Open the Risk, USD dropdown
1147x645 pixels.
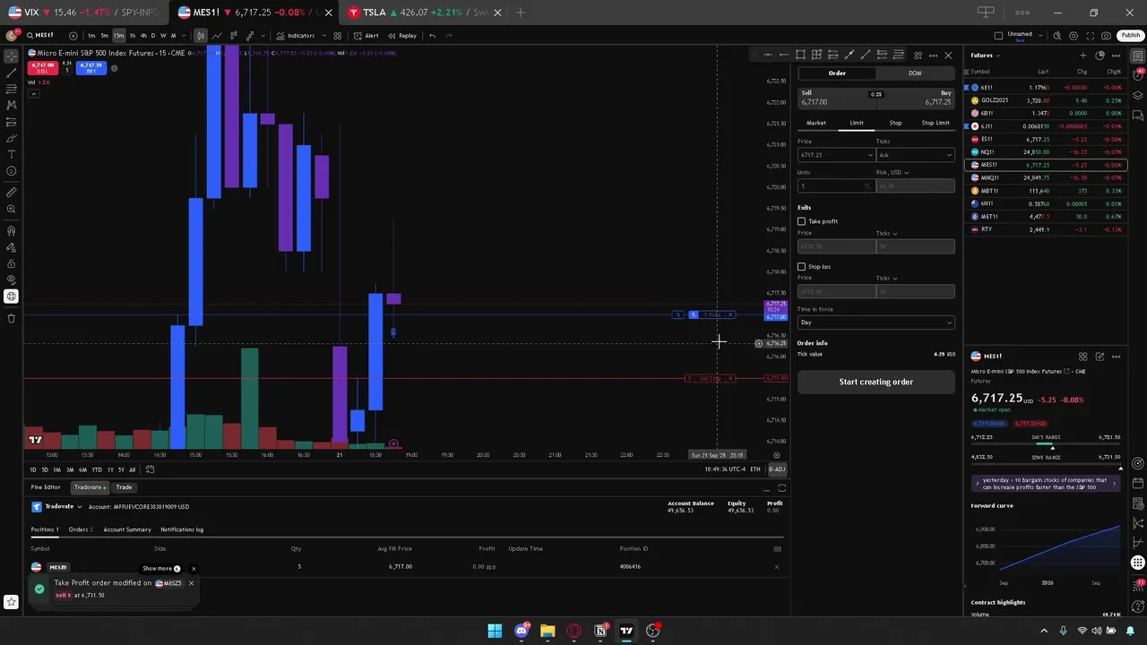pyautogui.click(x=893, y=172)
